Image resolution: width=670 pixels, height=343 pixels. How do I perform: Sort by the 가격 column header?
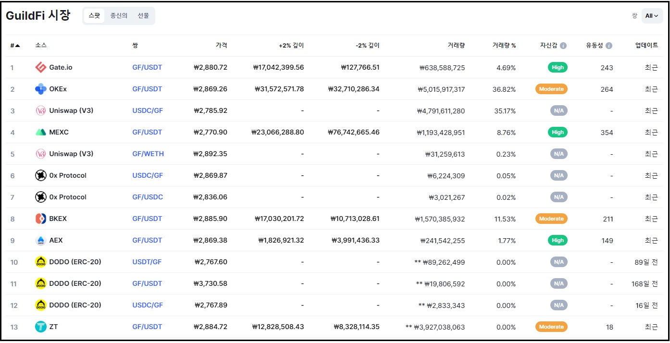click(222, 46)
